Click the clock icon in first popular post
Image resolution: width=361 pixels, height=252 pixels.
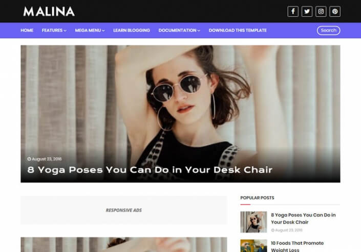(273, 230)
